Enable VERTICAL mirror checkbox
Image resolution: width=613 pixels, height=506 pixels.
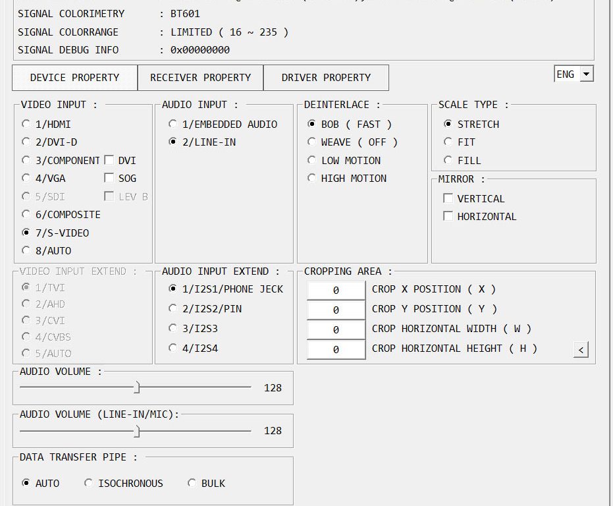pyautogui.click(x=448, y=198)
